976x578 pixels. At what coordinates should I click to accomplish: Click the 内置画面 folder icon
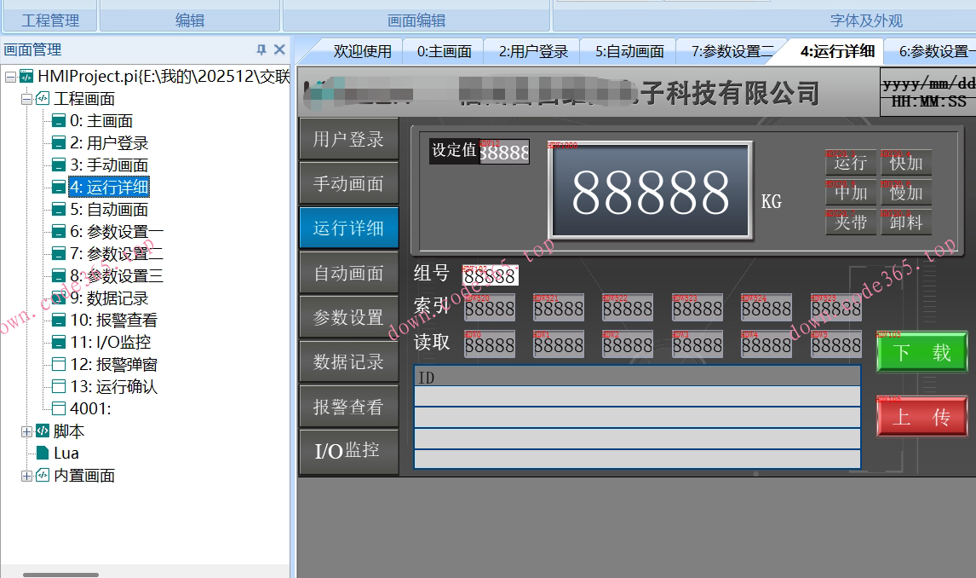pos(43,476)
